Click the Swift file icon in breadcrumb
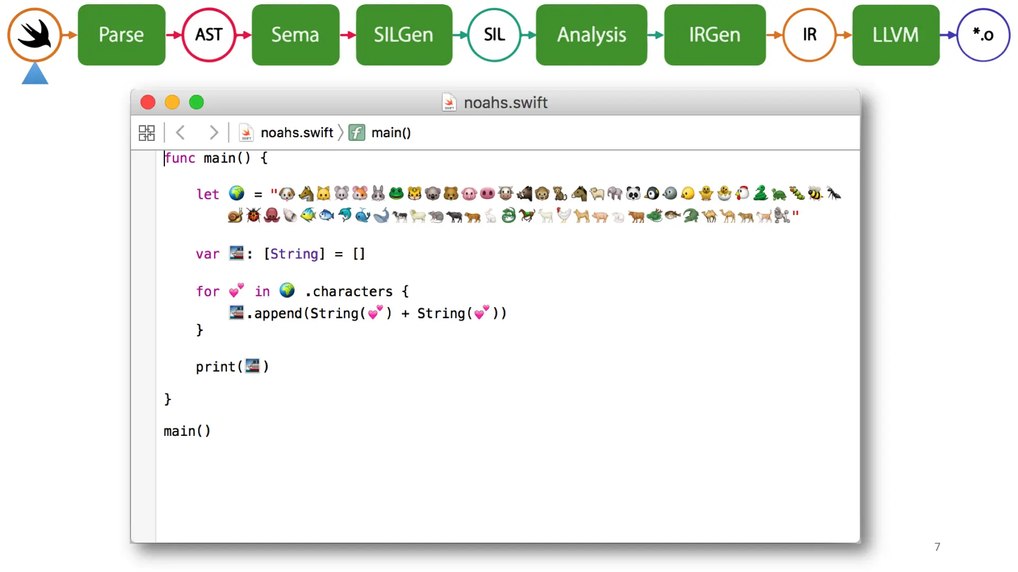Screen dimensions: 1018x572 click(246, 132)
